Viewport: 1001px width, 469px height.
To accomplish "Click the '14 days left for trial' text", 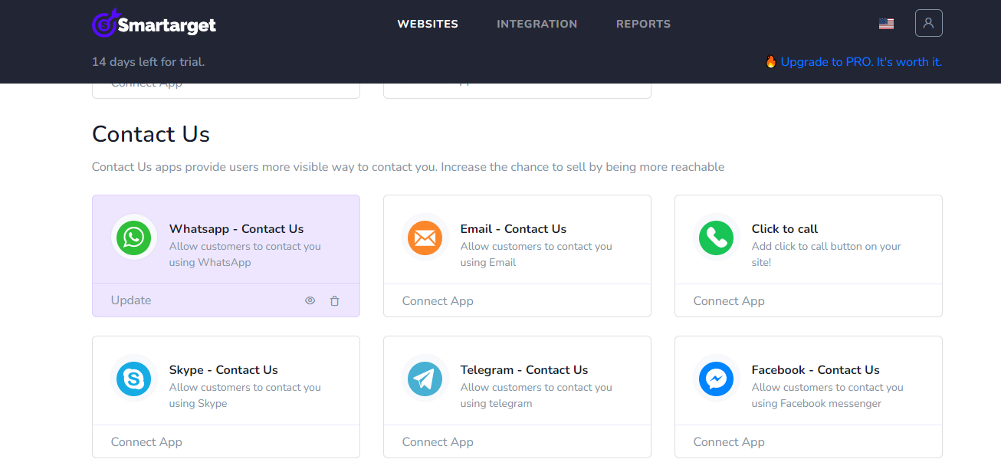I will (148, 62).
